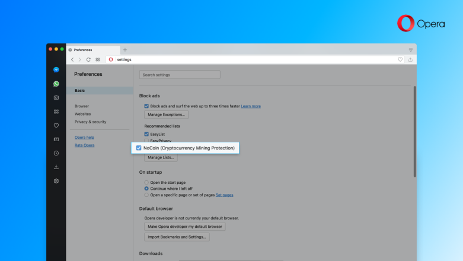Uncheck the EasyList checkbox
463x261 pixels.
(146, 134)
